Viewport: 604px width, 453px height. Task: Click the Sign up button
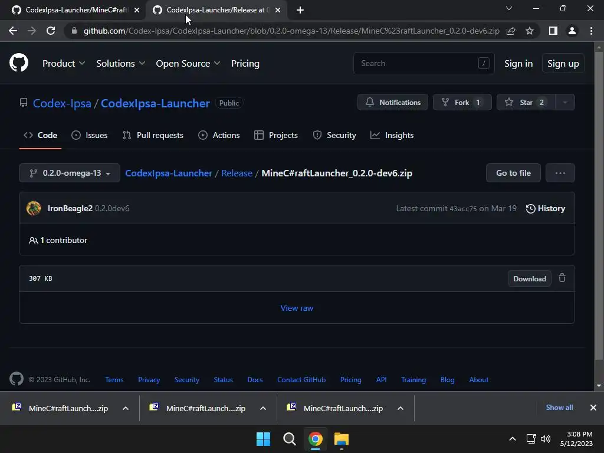(x=563, y=64)
